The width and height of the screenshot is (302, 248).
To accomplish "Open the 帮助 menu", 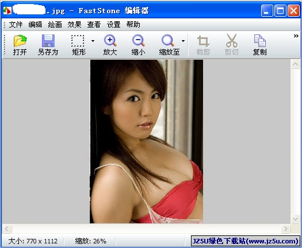I will coord(133,25).
